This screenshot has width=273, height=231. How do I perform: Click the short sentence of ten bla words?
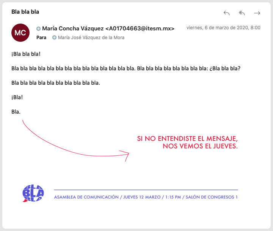(x=56, y=83)
